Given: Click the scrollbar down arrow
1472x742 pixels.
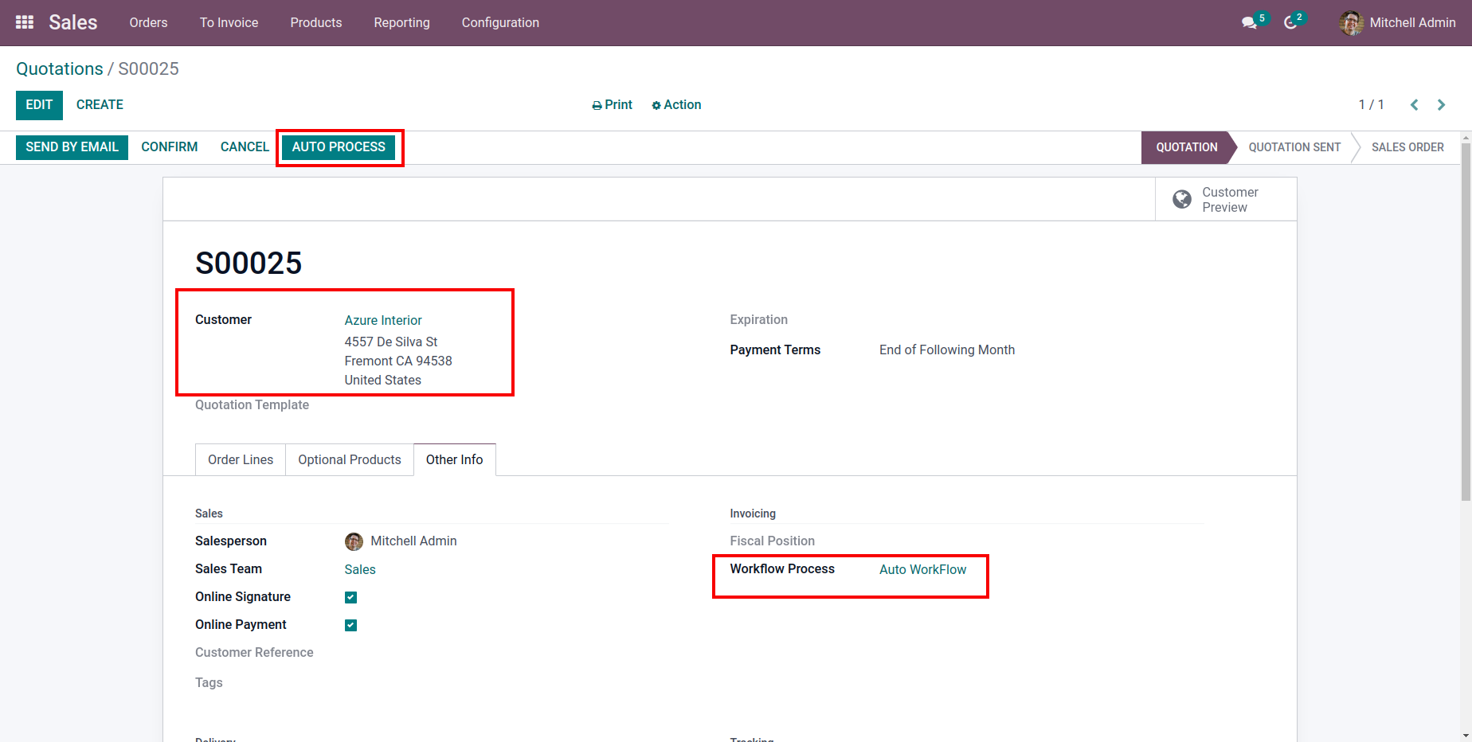Looking at the screenshot, I should pyautogui.click(x=1466, y=736).
